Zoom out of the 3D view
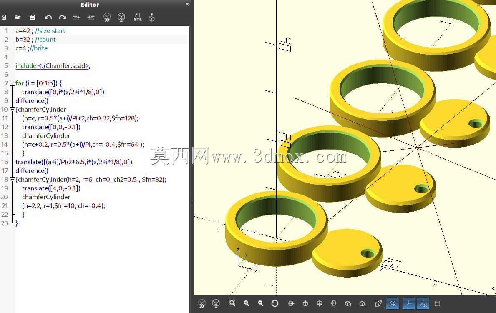This screenshot has width=496, height=313. tap(261, 303)
